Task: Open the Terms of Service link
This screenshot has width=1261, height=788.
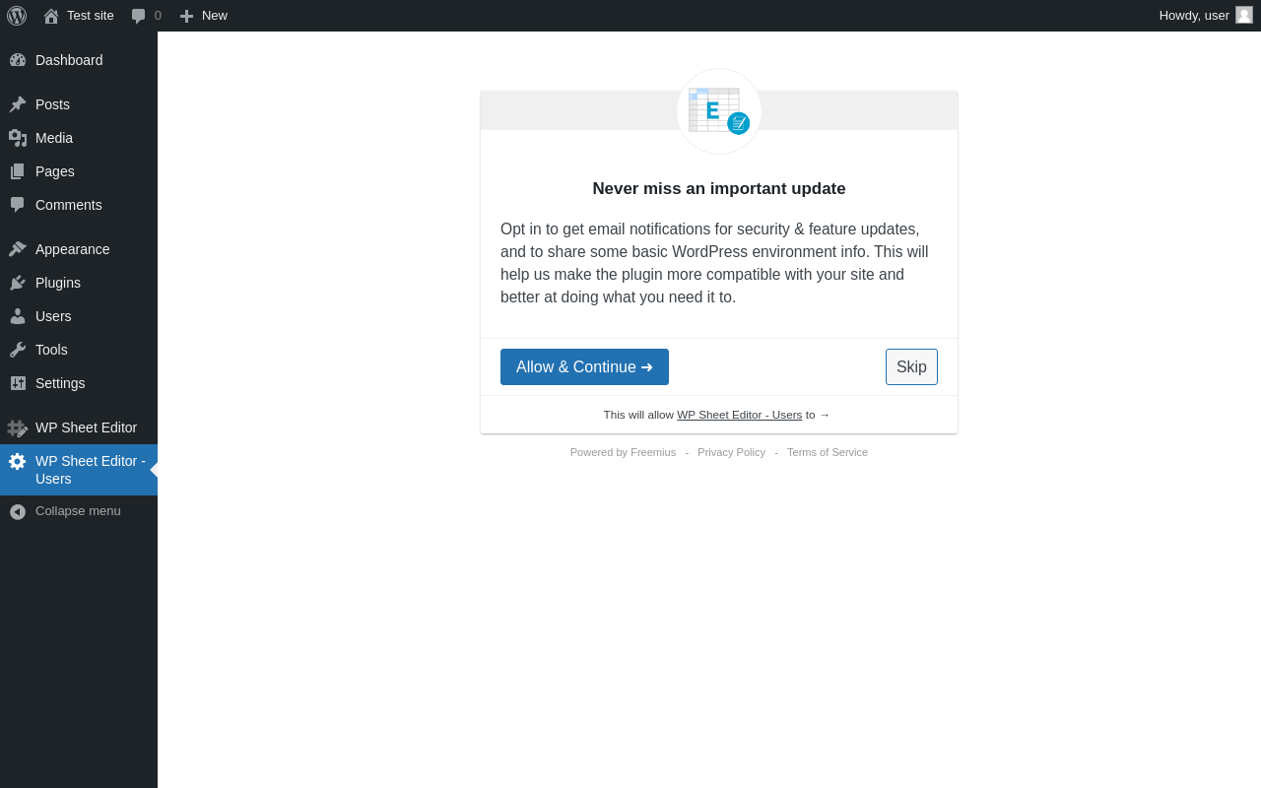Action: click(828, 452)
